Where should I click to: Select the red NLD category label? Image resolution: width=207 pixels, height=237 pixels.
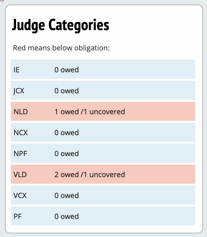click(x=21, y=112)
